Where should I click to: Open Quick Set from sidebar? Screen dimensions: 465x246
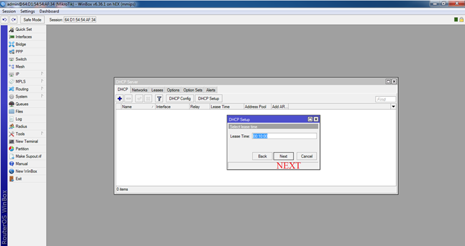point(23,30)
